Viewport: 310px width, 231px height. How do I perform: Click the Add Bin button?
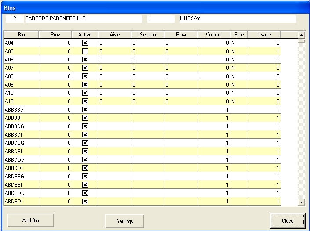coord(30,220)
